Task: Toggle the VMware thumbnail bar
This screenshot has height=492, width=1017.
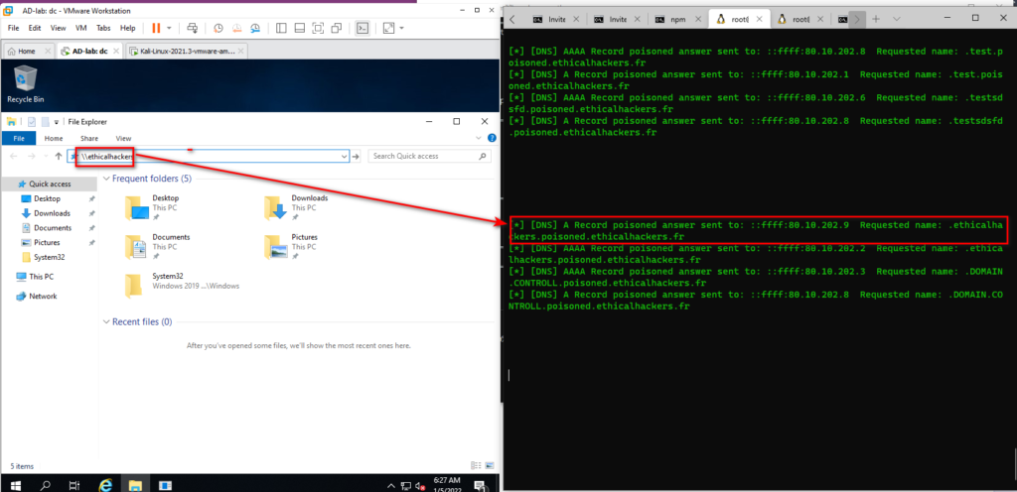Action: pos(300,28)
